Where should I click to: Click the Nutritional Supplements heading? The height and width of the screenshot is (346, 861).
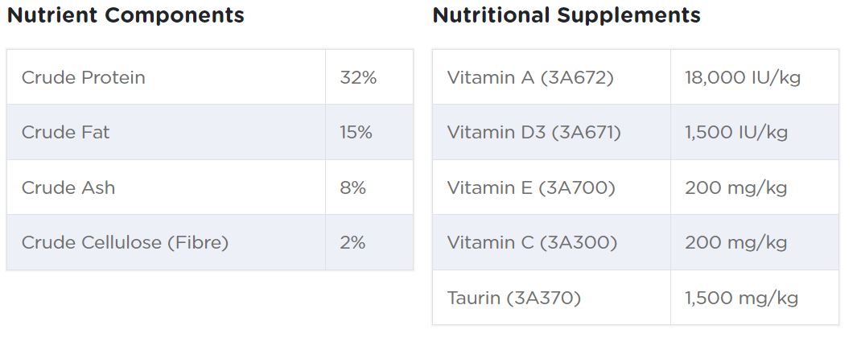tap(566, 15)
